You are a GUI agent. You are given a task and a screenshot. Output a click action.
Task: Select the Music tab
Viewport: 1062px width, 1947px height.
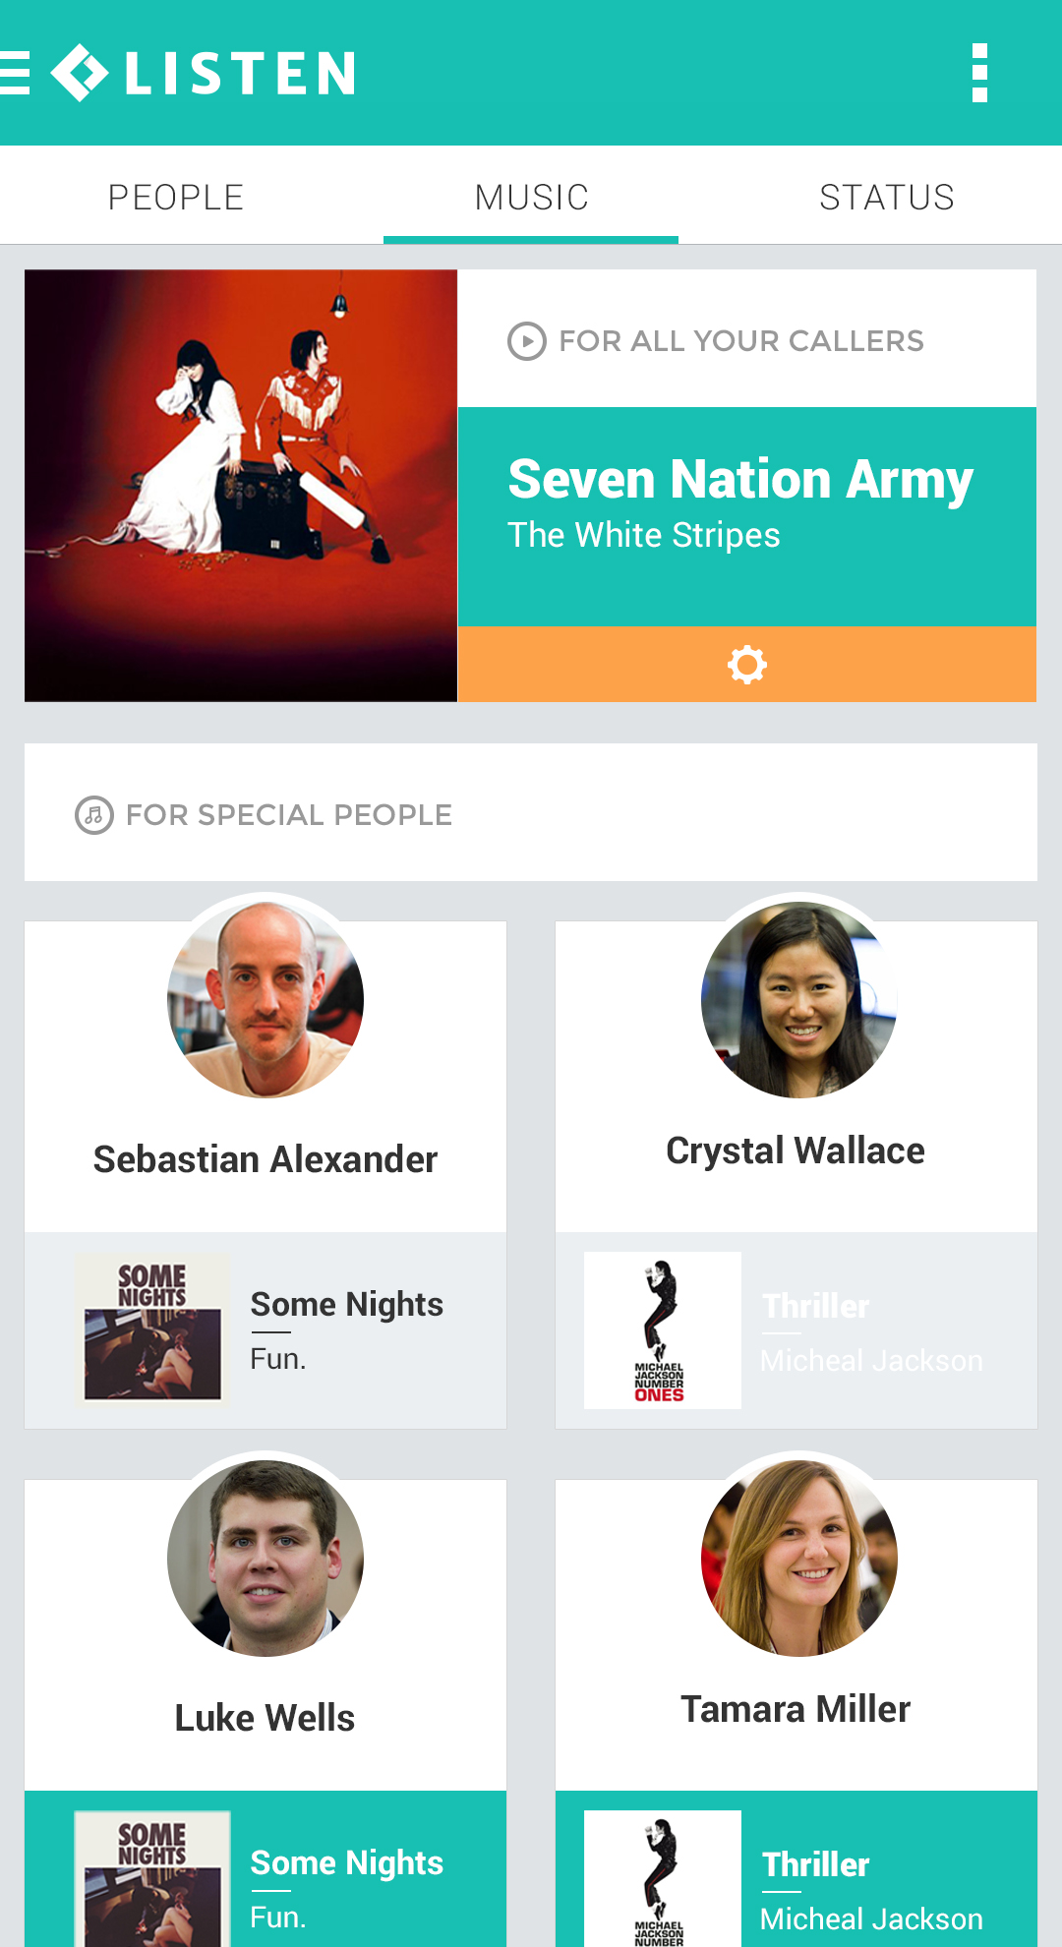531,197
